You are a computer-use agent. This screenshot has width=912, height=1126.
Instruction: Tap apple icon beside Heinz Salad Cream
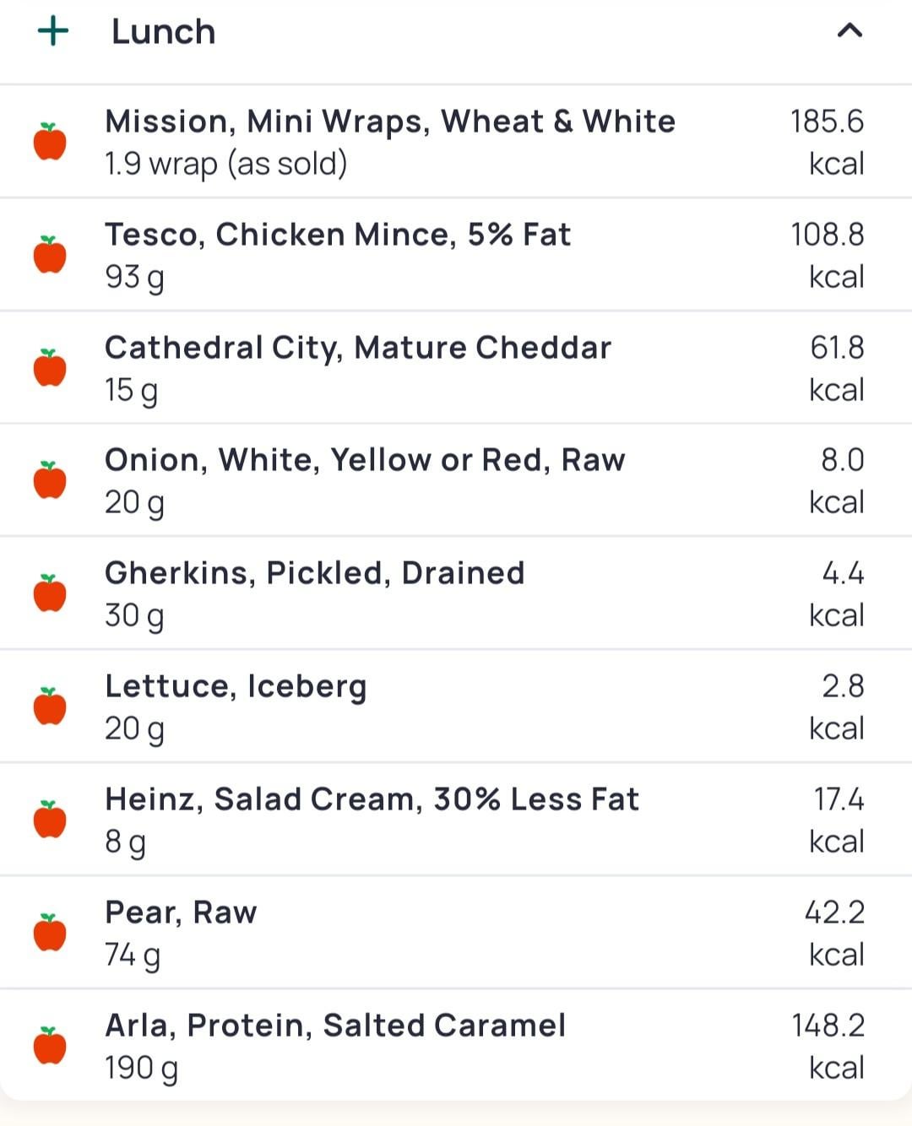(x=50, y=820)
